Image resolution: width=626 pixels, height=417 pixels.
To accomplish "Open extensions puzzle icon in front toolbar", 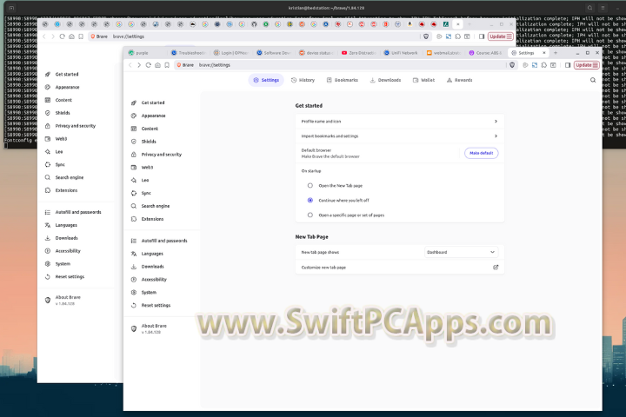I will tap(543, 65).
